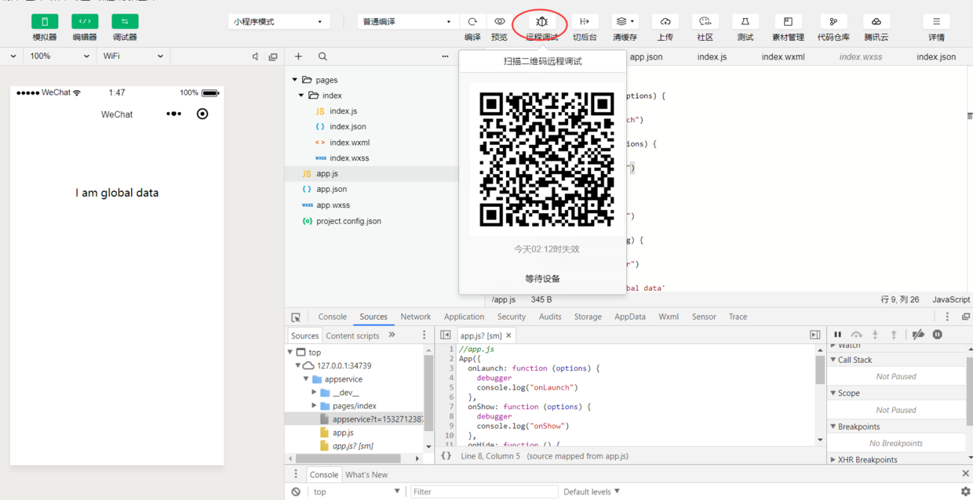
Task: Toggle the simulator panel (模拟器)
Action: pos(44,22)
